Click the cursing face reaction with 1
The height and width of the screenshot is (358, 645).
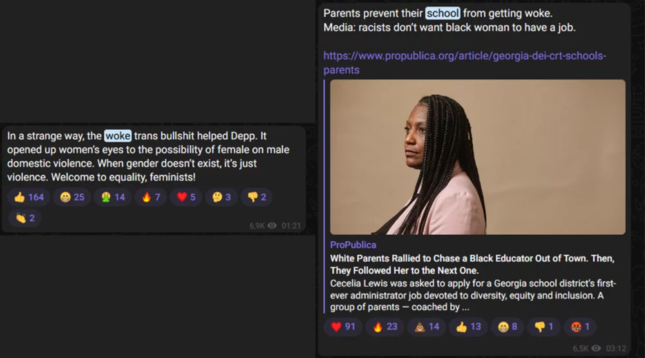pos(580,327)
